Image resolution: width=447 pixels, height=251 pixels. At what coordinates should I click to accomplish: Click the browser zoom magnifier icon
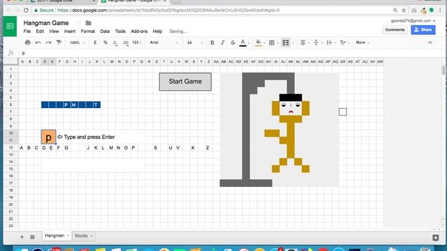(x=395, y=10)
